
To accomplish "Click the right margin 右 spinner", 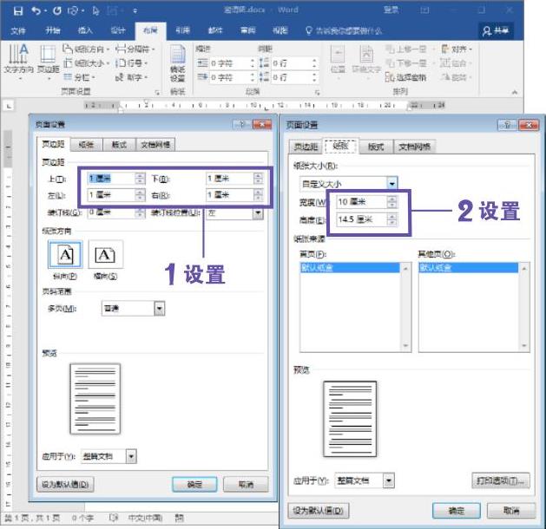I will point(258,195).
